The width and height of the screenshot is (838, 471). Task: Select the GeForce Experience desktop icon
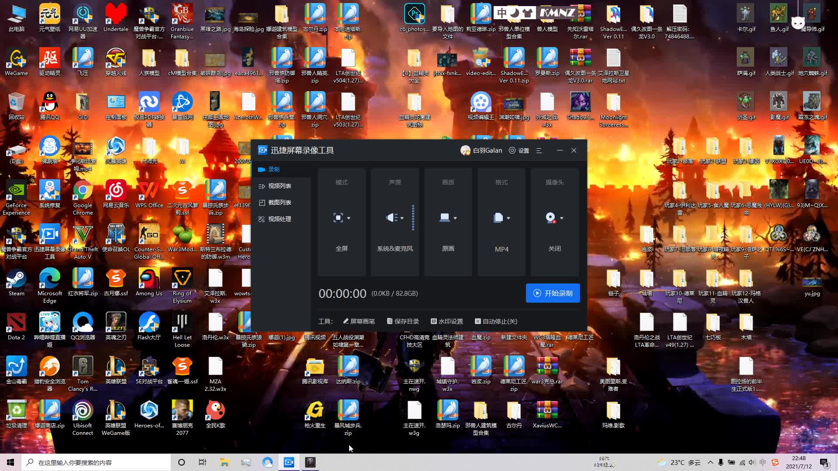(x=17, y=198)
